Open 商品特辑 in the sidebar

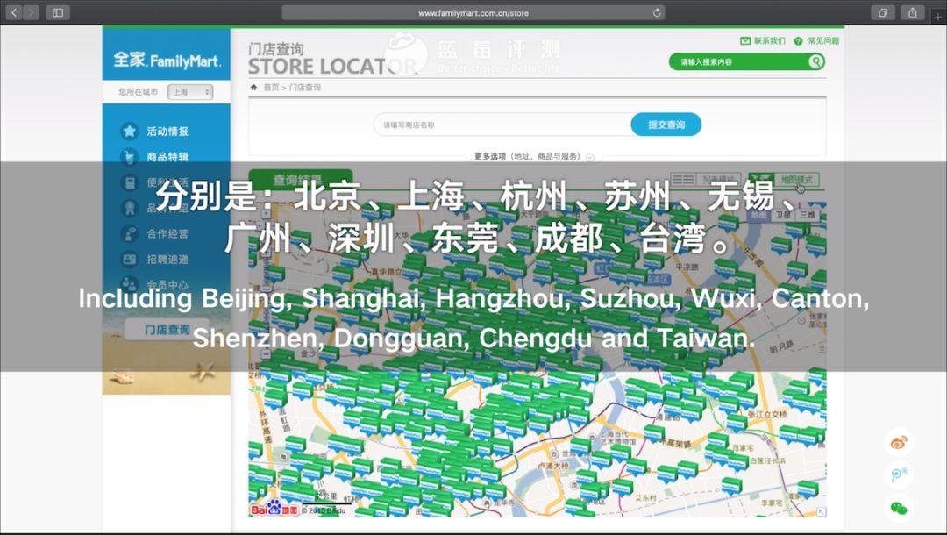167,157
